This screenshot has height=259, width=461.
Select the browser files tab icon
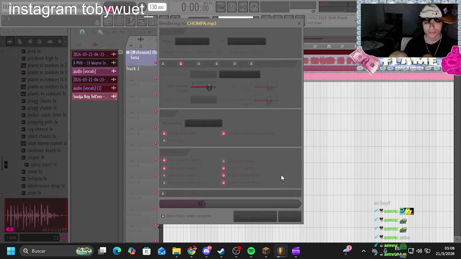pos(20,42)
